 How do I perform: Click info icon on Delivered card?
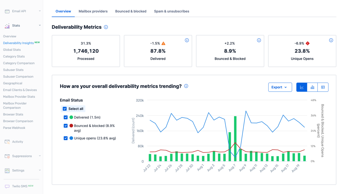187,40
